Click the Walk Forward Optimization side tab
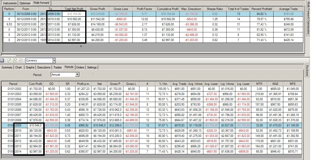The height and width of the screenshot is (160, 312). (x=308, y=17)
